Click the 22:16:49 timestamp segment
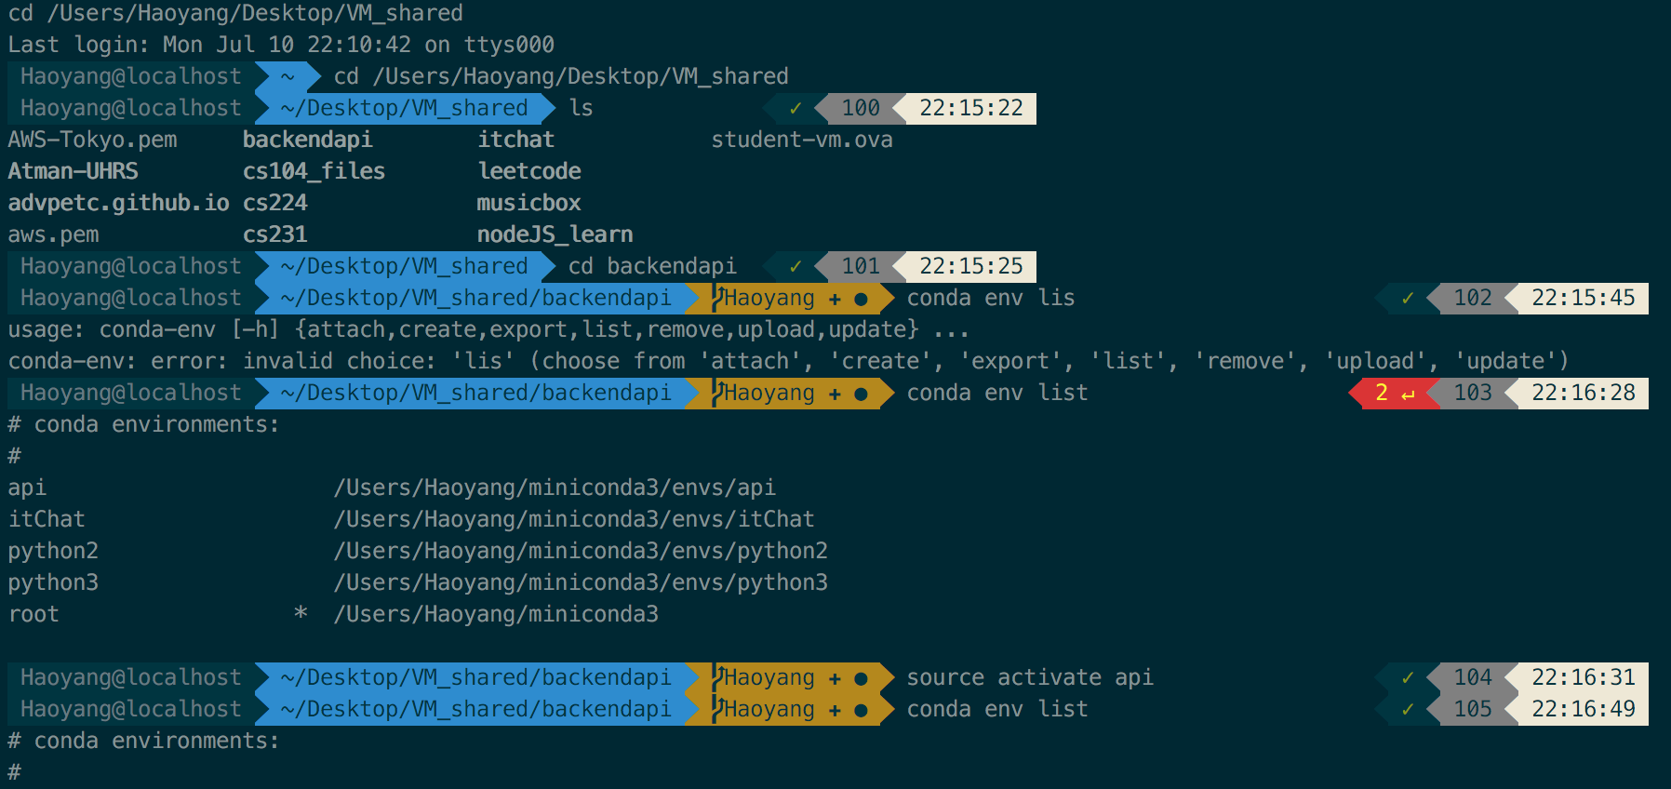 tap(1583, 710)
